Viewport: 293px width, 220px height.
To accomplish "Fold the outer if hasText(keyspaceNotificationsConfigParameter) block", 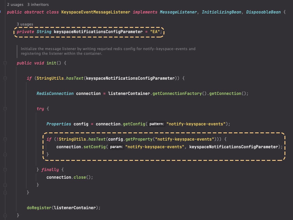I will pyautogui.click(x=5, y=78).
